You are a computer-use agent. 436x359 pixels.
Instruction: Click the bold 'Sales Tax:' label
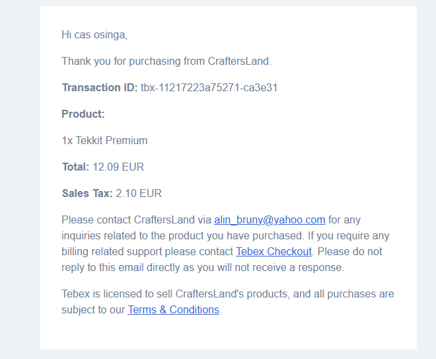(87, 194)
